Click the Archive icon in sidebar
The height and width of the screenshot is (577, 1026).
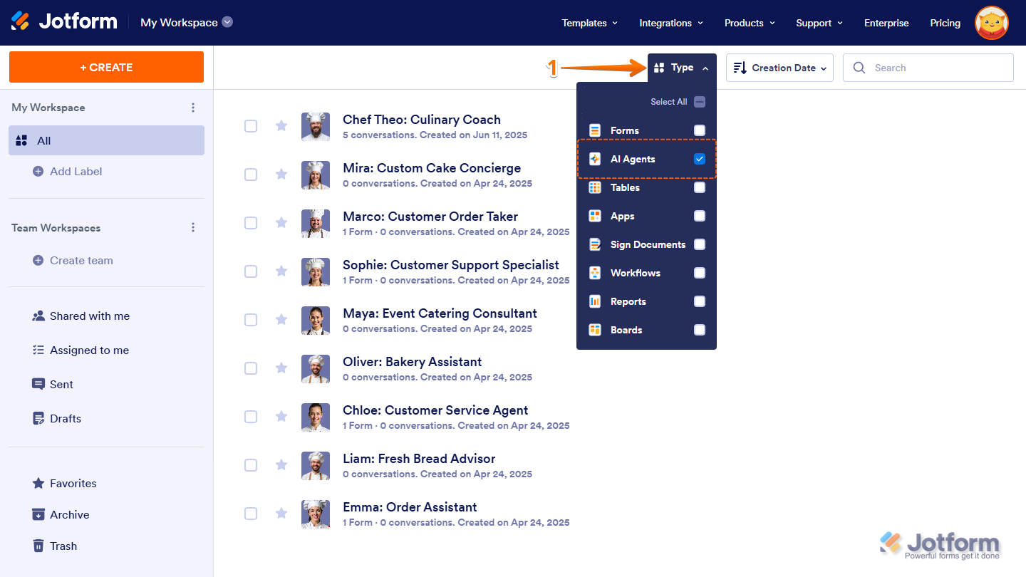[38, 514]
